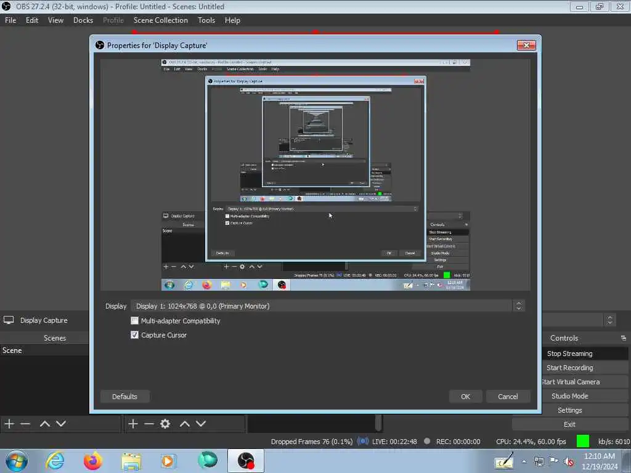Viewport: 631px width, 473px height.
Task: Move scene up with arrow icon
Action: 44,424
